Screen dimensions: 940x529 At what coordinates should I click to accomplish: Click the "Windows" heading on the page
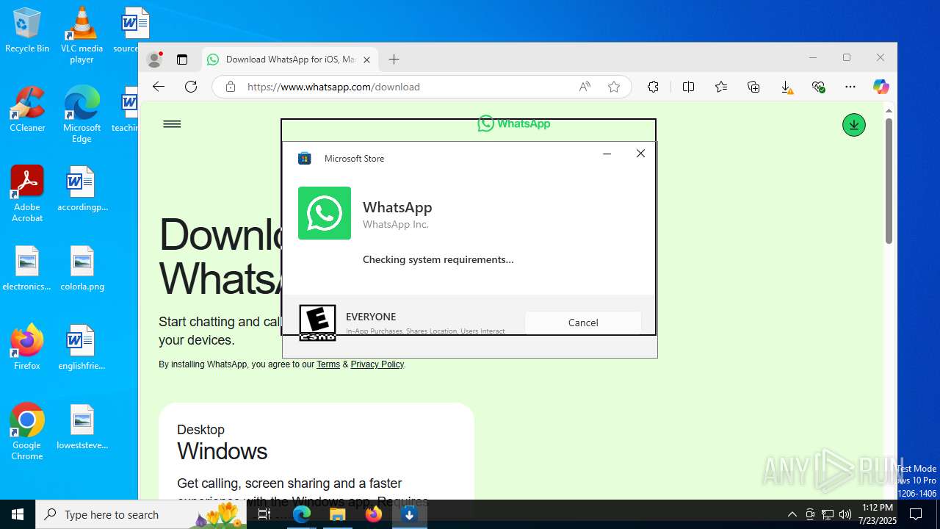(x=222, y=451)
